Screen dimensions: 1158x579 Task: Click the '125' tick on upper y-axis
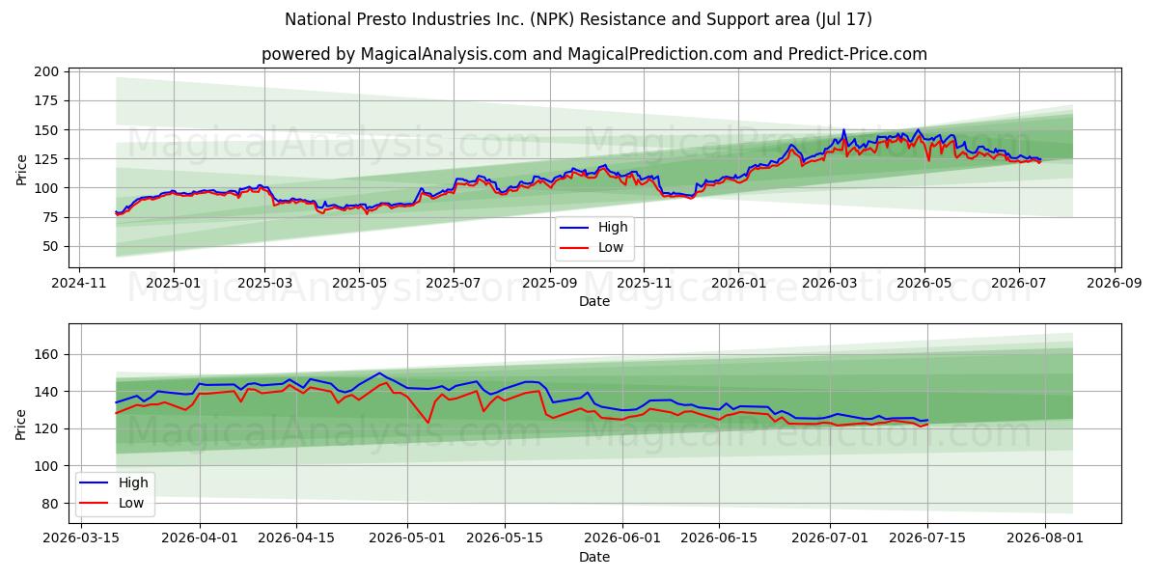tap(47, 159)
